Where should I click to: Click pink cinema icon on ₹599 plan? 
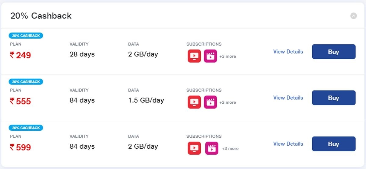click(x=212, y=148)
